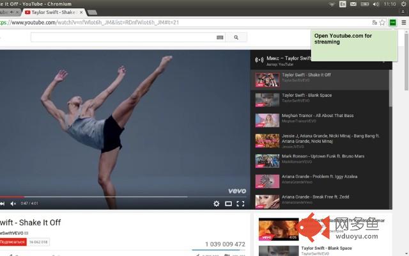
Task: Play Ariana Grande - Break Free ft. Zedd
Action: (320, 201)
